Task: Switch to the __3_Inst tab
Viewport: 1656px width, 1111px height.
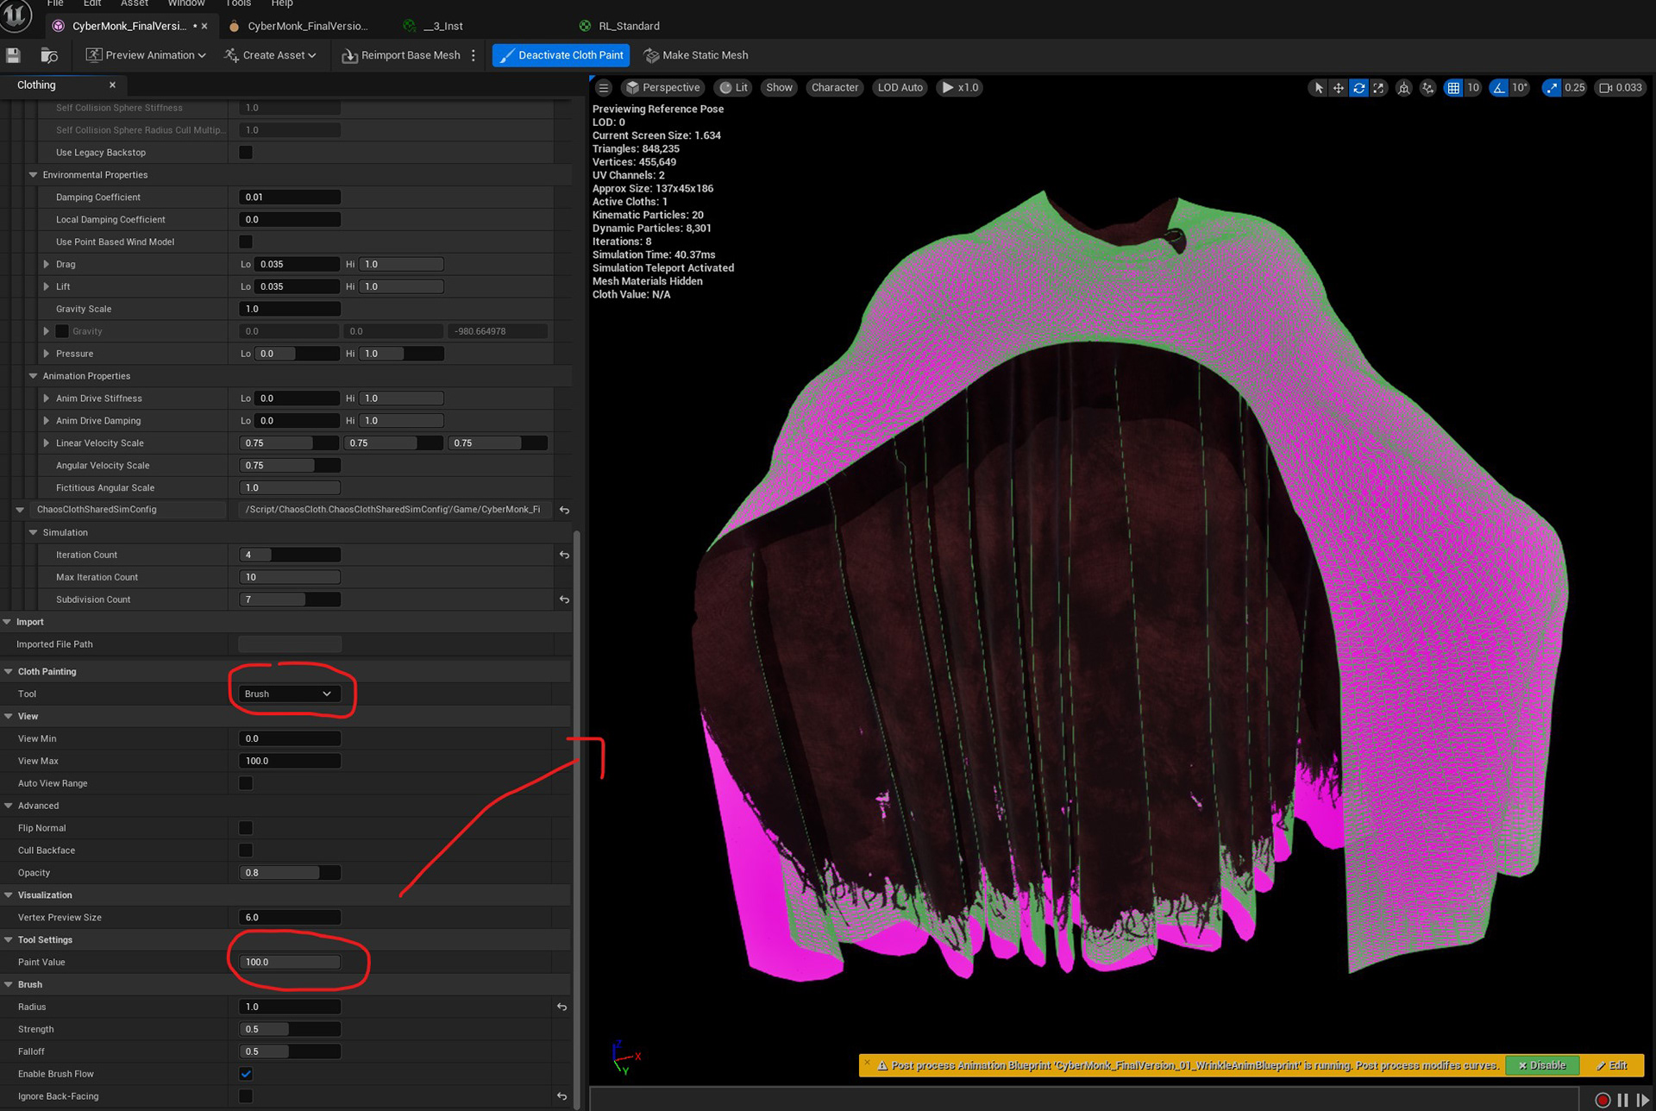Action: pos(443,26)
